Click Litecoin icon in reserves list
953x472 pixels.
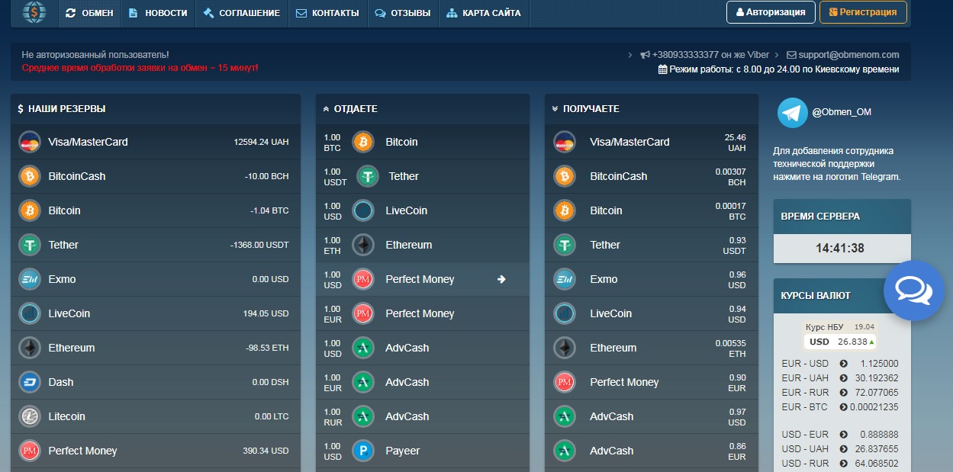30,416
